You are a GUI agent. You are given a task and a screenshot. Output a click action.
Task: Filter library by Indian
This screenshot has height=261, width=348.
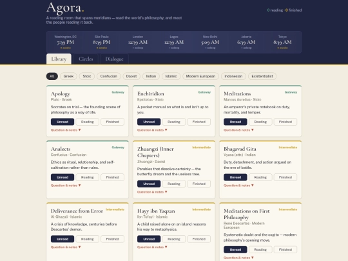tap(151, 76)
